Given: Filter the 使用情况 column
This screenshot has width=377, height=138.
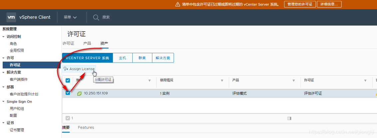Looking at the screenshot, I should (222, 80).
